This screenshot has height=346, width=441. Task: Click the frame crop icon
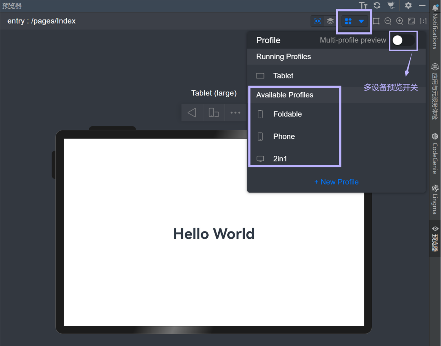pyautogui.click(x=376, y=21)
